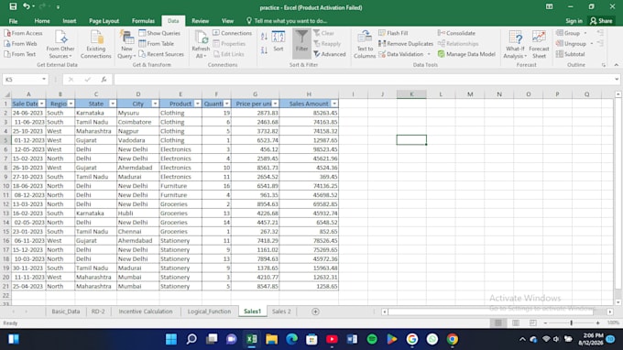Open the Basic_Data sheet tab

tap(66, 312)
